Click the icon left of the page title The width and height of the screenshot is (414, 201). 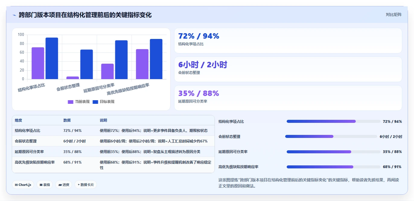point(14,15)
